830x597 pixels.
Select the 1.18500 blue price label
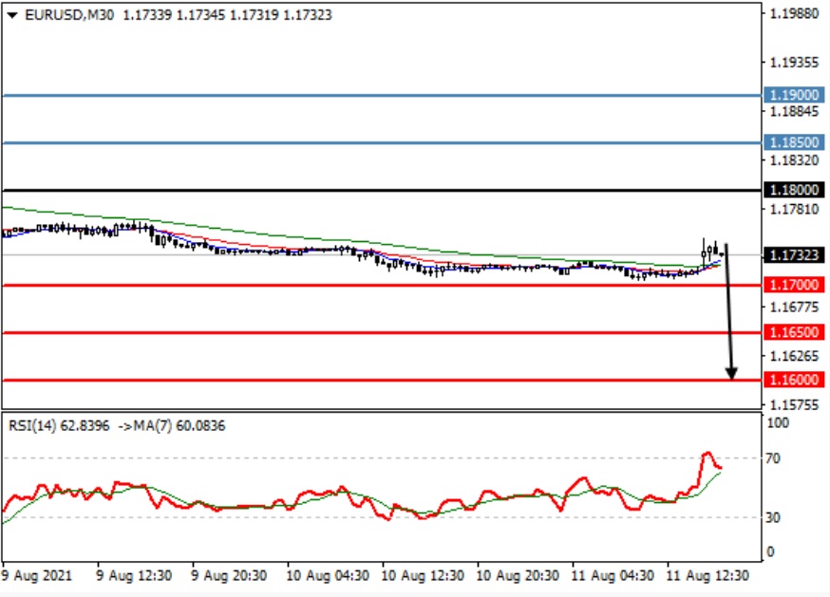click(x=794, y=142)
